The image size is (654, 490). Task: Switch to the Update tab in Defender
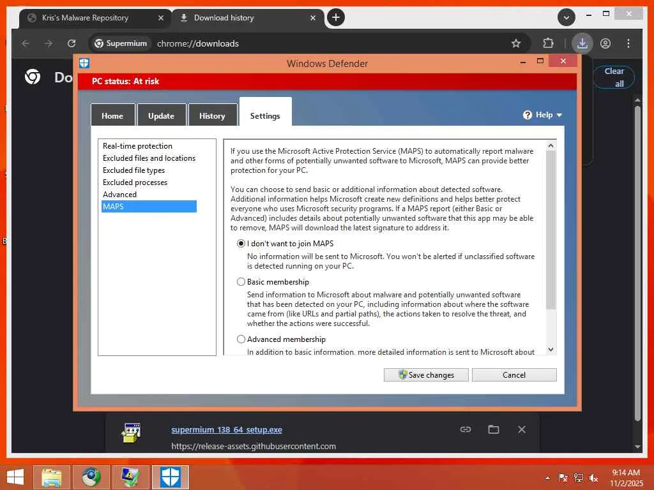point(162,115)
